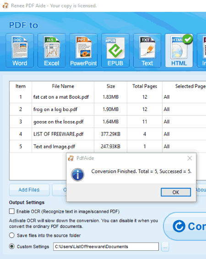Image resolution: width=206 pixels, height=259 pixels.
Task: Click total pages 4 cell
Action: [145, 134]
